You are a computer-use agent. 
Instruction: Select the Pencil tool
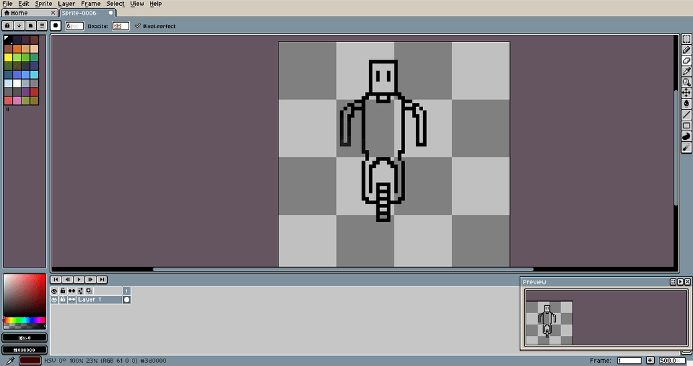(686, 50)
